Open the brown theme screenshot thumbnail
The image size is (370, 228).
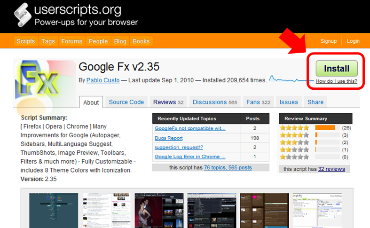pos(265,211)
